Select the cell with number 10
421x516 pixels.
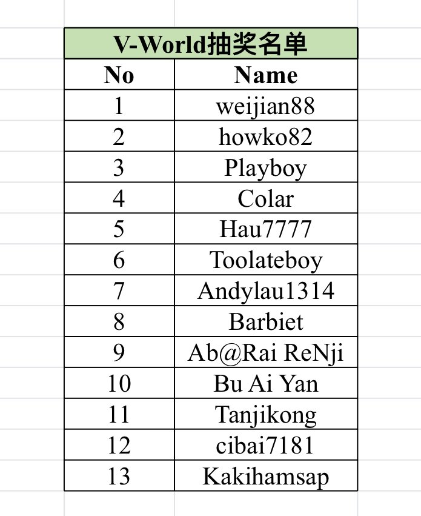click(x=119, y=384)
